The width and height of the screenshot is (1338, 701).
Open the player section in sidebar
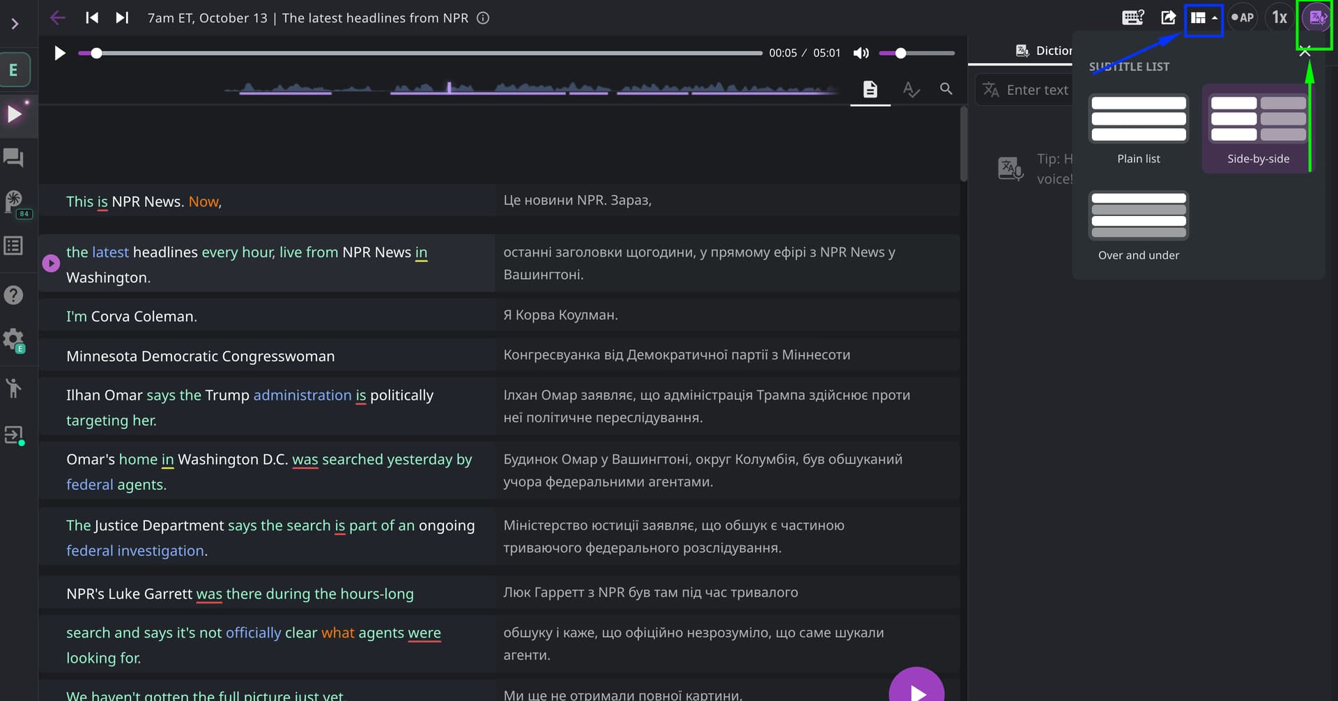click(x=15, y=114)
